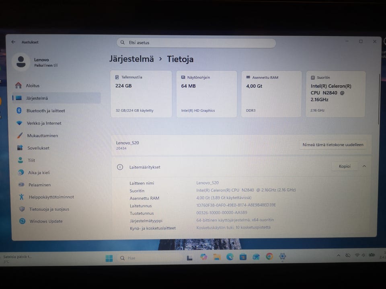The height and width of the screenshot is (289, 386).
Task: Click the Tuotetunnus value 00326-10000-00000-AA589
Action: [222, 213]
